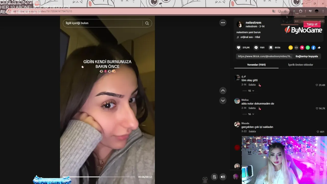This screenshot has width=327, height=184.
Task: Open browser media control icon
Action: [x=310, y=11]
